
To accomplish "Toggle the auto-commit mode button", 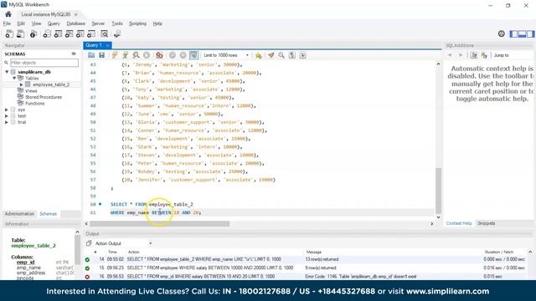I will click(x=193, y=55).
